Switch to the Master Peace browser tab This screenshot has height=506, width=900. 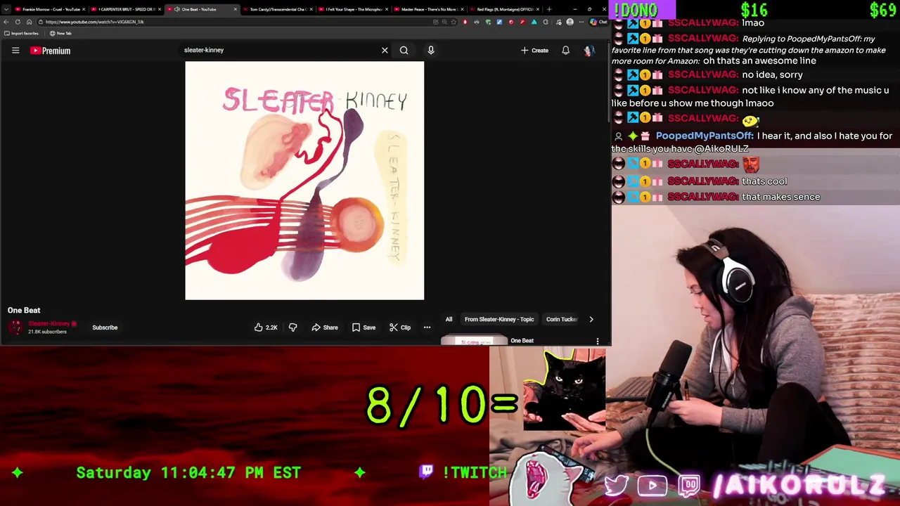tap(428, 9)
